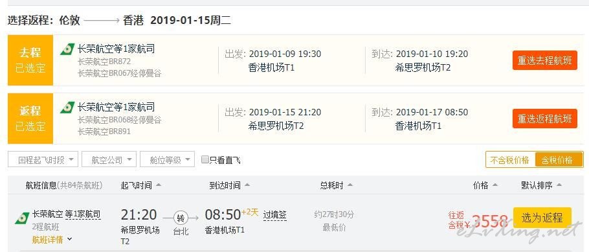The height and width of the screenshot is (252, 589).
Task: Click the 转 transfer circle icon
Action: pos(181,218)
